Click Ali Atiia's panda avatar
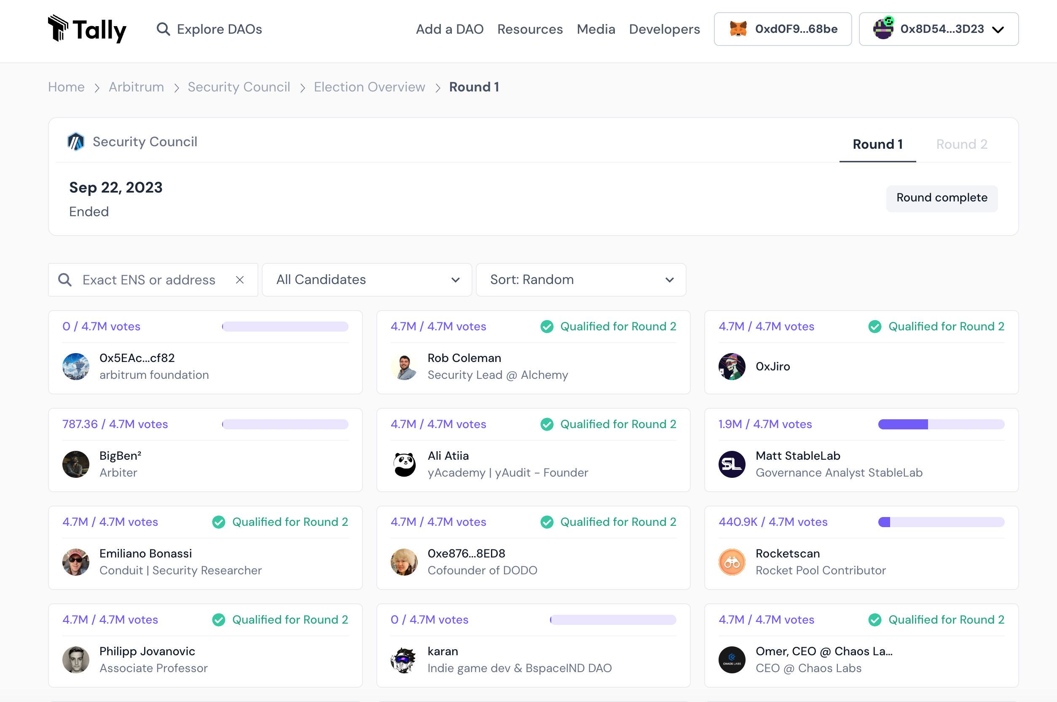1057x702 pixels. click(404, 464)
